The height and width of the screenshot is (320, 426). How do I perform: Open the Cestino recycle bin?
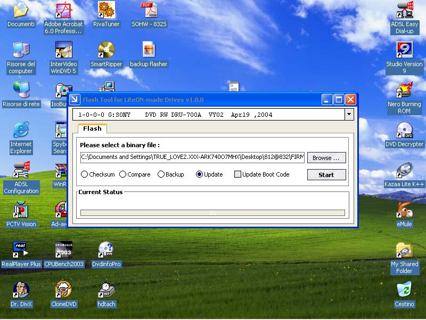click(x=404, y=290)
